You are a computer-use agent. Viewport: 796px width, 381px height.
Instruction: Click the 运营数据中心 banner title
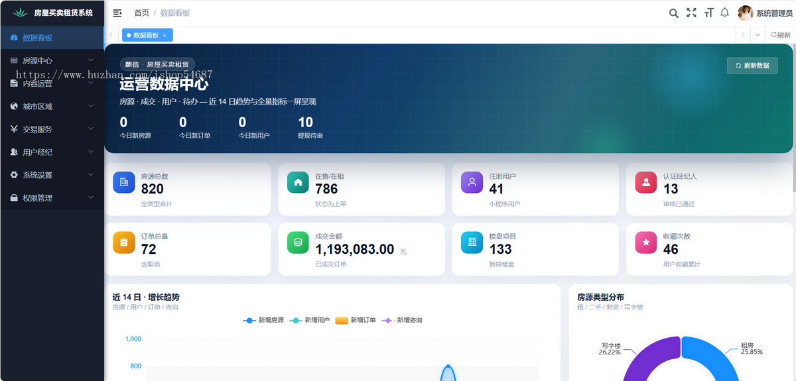pos(164,84)
